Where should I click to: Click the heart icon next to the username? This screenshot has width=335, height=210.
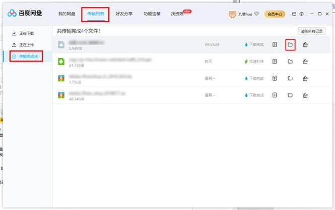[x=256, y=14]
